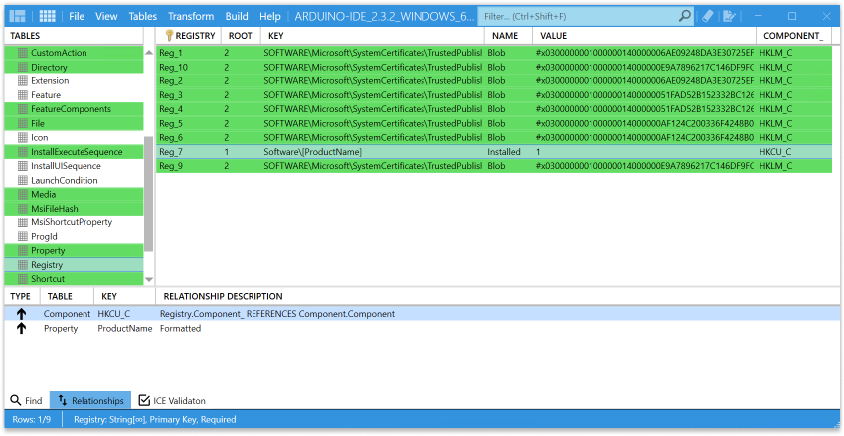Click the tables list scroll up arrow
Screen dimensions: 844x436
click(x=149, y=53)
